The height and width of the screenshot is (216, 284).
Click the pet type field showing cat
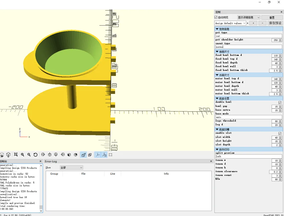pyautogui.click(x=249, y=36)
